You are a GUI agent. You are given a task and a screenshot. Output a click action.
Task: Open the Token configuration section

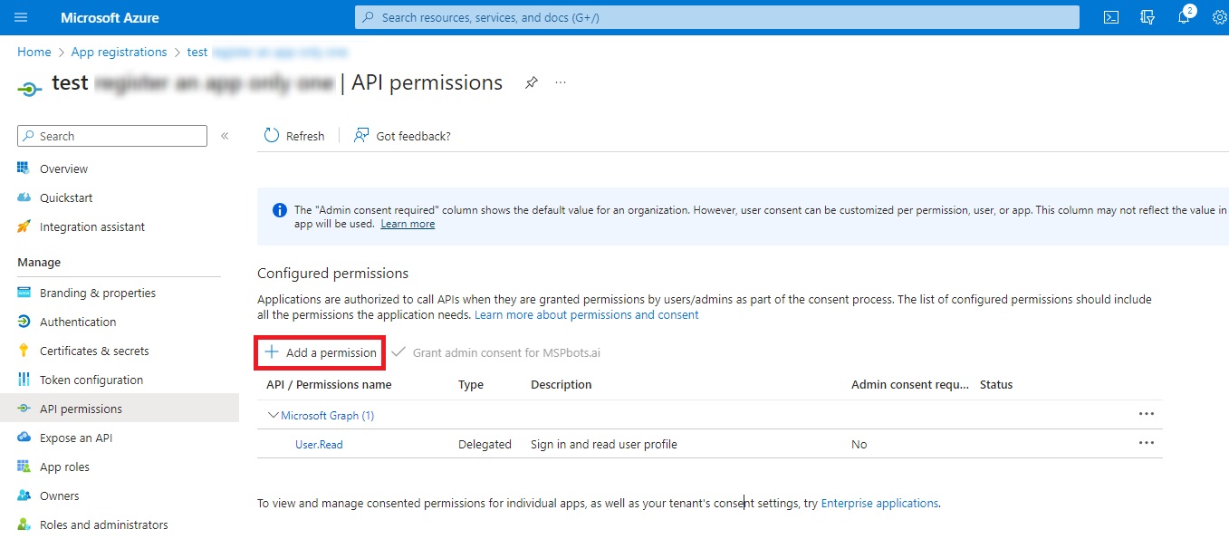[x=91, y=380]
